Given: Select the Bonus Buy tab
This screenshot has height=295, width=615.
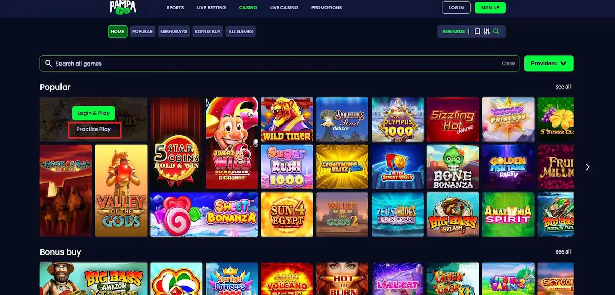Looking at the screenshot, I should (x=208, y=32).
